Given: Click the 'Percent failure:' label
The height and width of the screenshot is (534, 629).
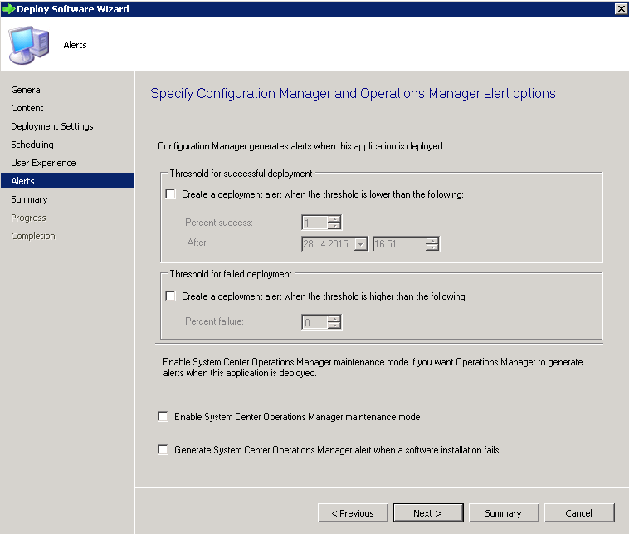Looking at the screenshot, I should [x=214, y=321].
